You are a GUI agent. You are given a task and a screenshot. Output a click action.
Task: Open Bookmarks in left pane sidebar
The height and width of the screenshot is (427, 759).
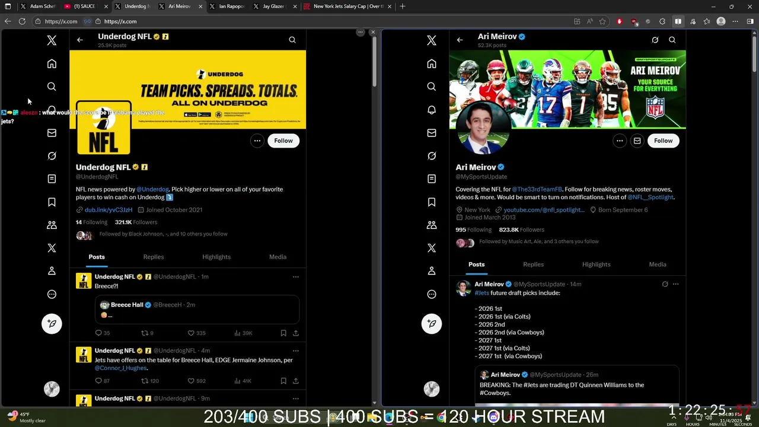tap(52, 202)
